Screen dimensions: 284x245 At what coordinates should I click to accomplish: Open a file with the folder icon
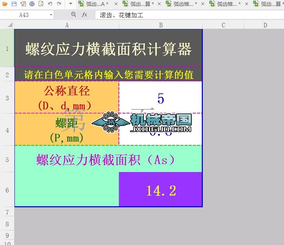tap(5, 4)
